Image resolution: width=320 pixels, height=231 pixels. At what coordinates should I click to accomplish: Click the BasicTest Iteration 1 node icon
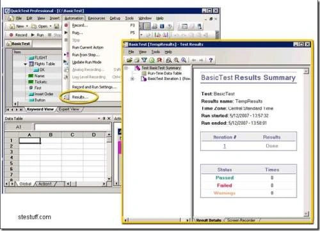143,79
